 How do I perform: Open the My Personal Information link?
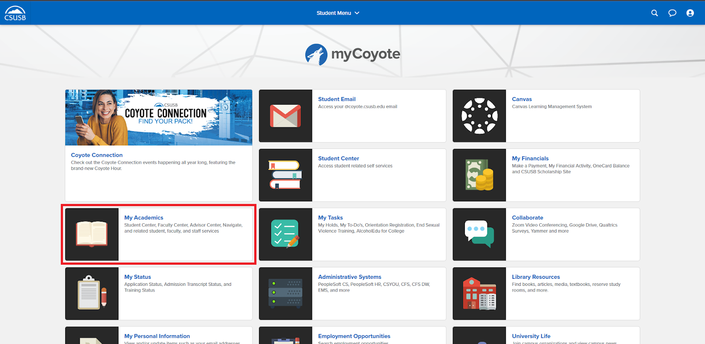click(157, 336)
